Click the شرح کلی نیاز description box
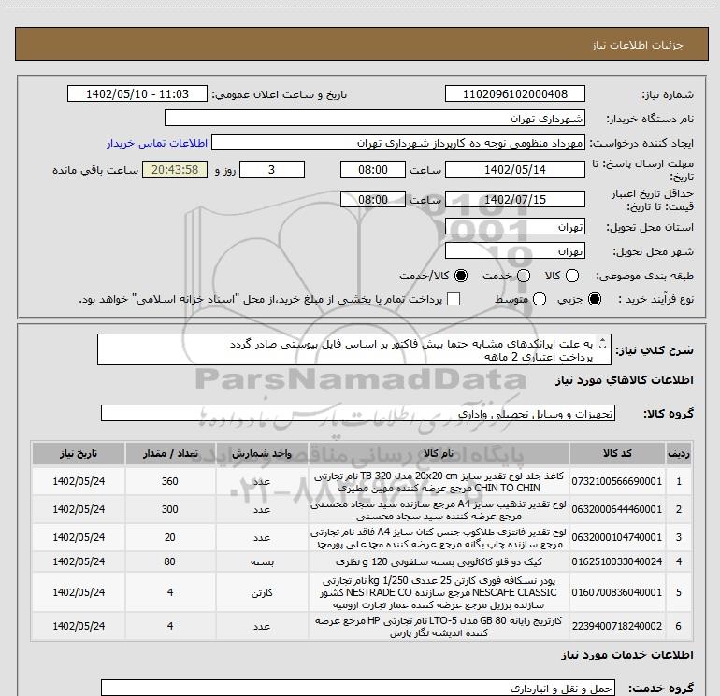This screenshot has height=696, width=720. pyautogui.click(x=354, y=349)
